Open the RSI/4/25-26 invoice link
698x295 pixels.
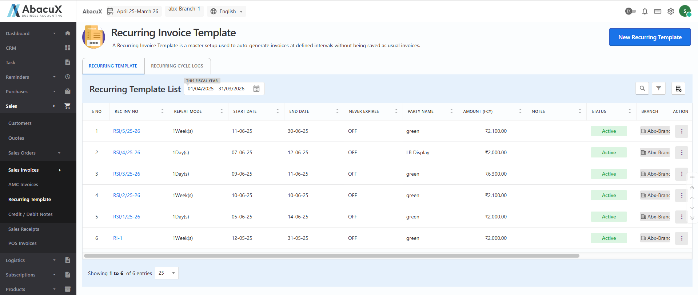click(127, 153)
